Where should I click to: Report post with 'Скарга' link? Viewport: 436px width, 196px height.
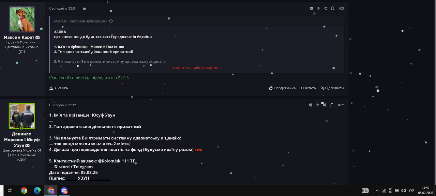59,88
